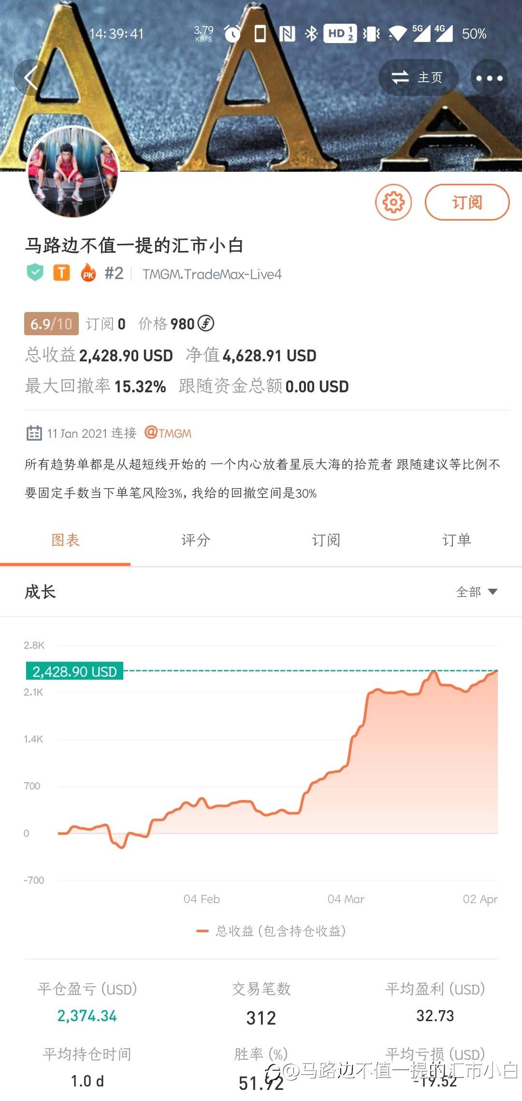
Task: Tap the back arrow icon
Action: point(31,77)
